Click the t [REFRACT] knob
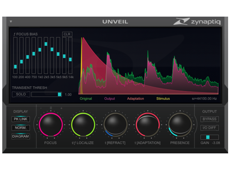230x170 pixels. pos(115,125)
